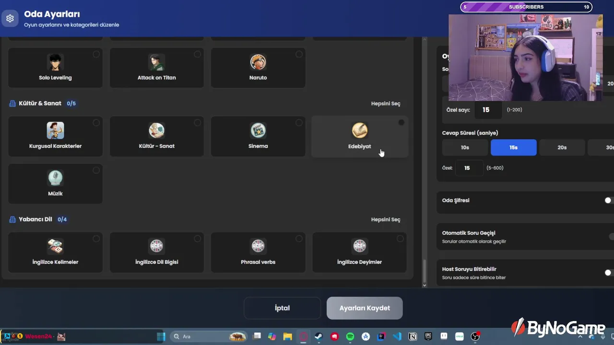Set answer time to 20s

click(562, 148)
